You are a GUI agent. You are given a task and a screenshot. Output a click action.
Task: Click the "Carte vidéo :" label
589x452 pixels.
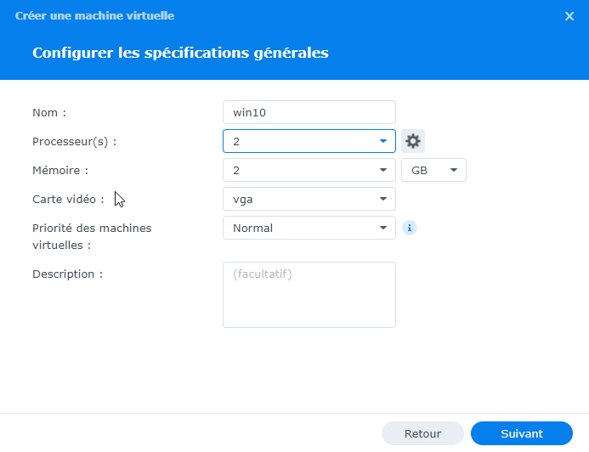[x=68, y=199]
